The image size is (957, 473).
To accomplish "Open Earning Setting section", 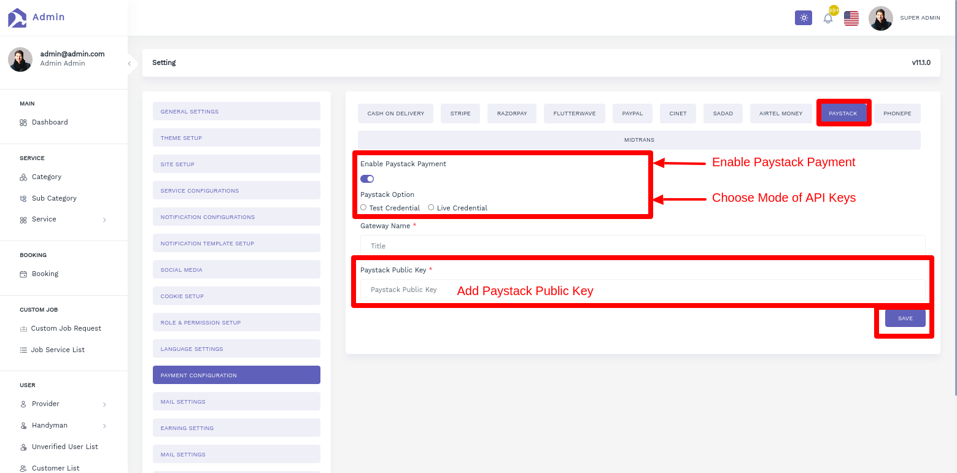I will coord(236,428).
